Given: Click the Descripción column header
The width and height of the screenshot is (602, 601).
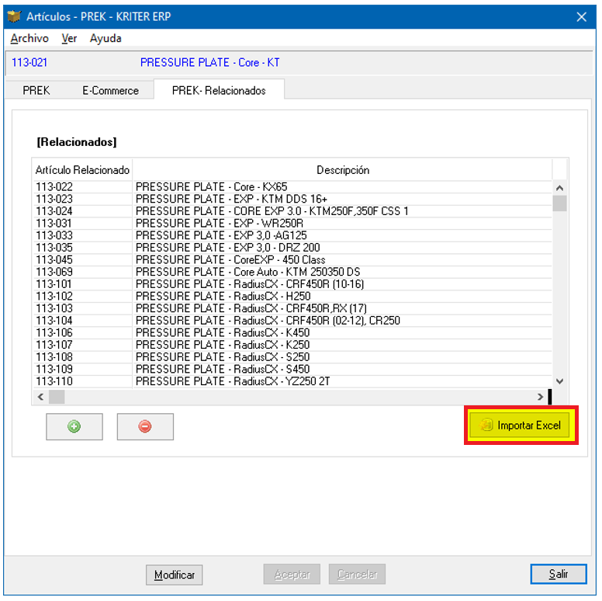Looking at the screenshot, I should pos(342,170).
